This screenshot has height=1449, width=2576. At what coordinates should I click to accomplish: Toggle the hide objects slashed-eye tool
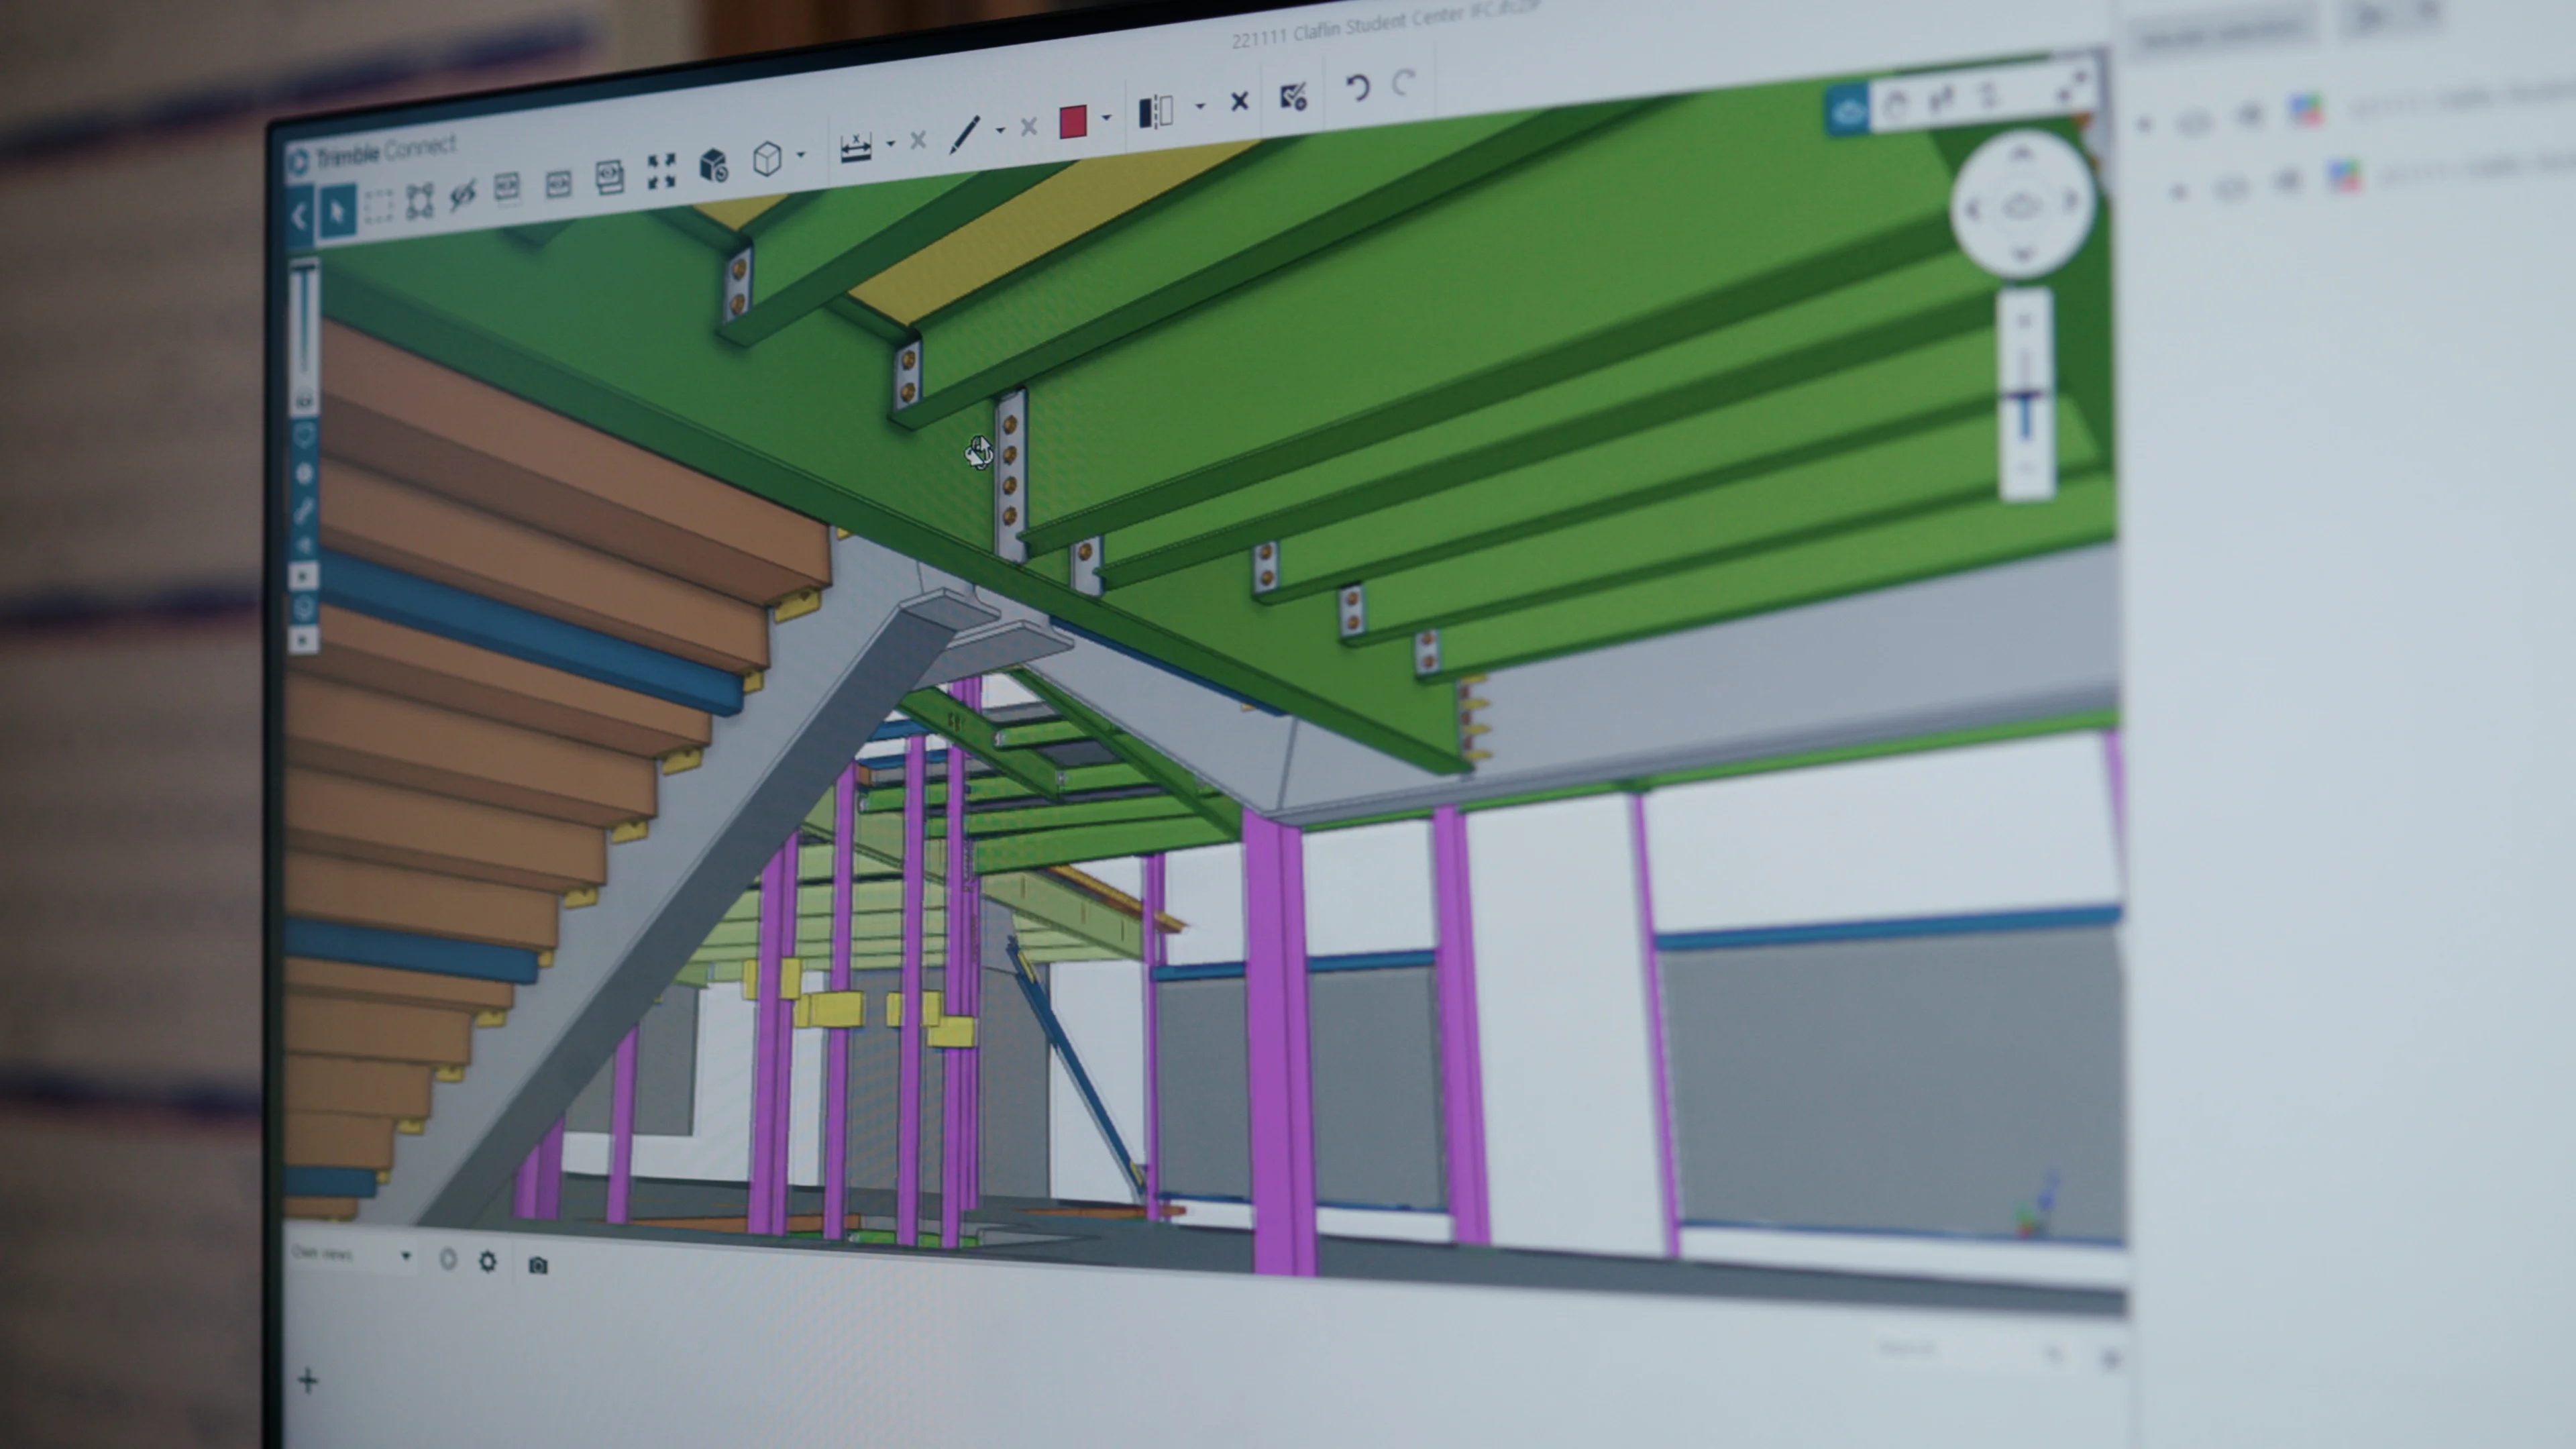tap(462, 194)
